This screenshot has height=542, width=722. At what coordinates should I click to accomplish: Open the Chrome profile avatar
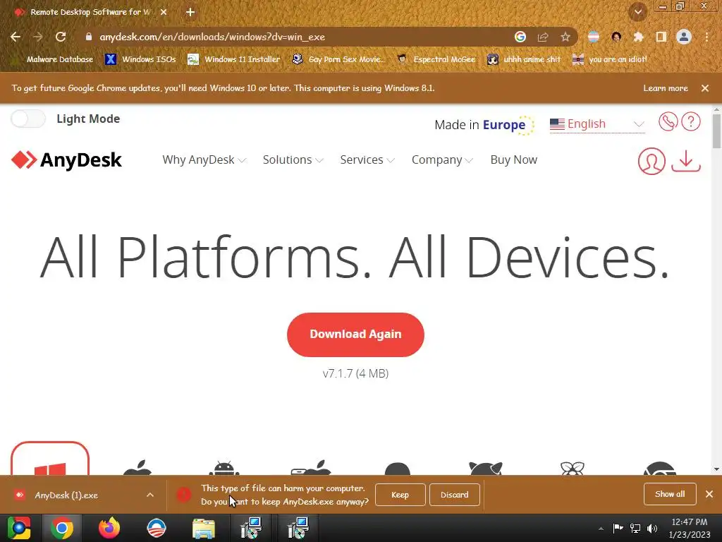click(684, 37)
